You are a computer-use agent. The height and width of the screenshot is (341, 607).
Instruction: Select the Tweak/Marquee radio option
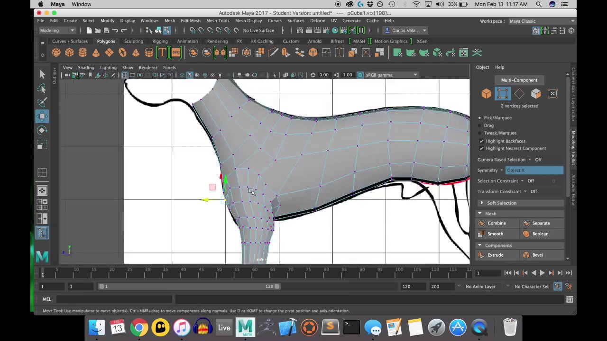coord(479,133)
